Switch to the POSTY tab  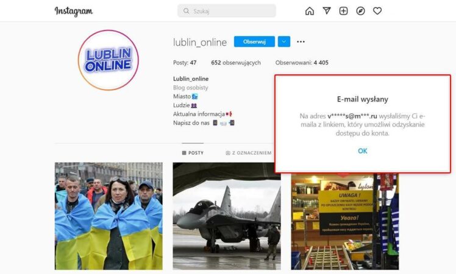coord(193,153)
